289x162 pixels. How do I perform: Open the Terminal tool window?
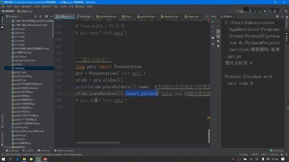pos(44,151)
